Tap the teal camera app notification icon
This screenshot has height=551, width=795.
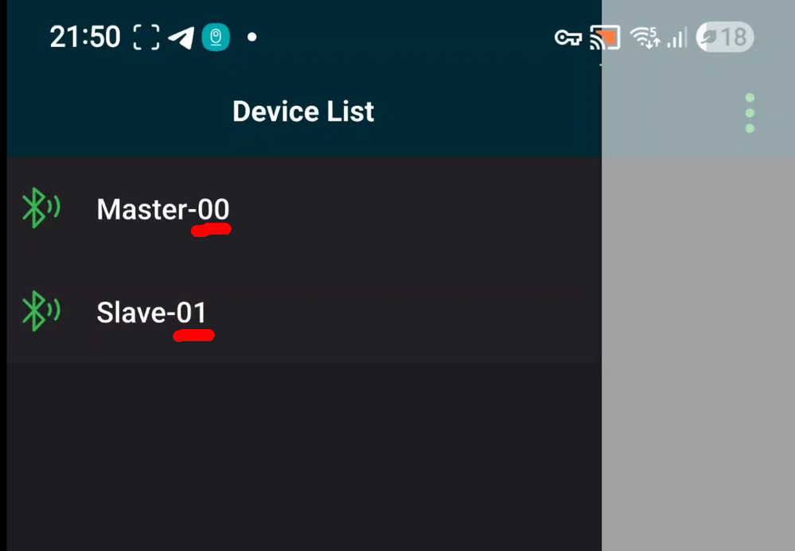click(x=216, y=37)
